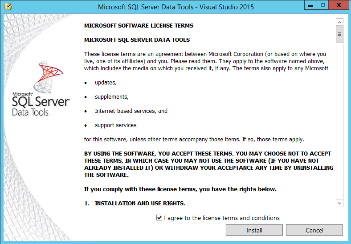Viewport: 351px width, 244px height.
Task: Minimize the installer window
Action: pyautogui.click(x=310, y=5)
